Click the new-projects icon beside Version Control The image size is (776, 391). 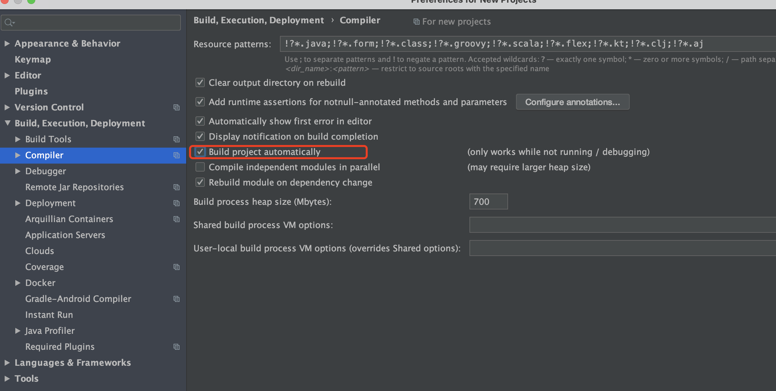coord(177,107)
